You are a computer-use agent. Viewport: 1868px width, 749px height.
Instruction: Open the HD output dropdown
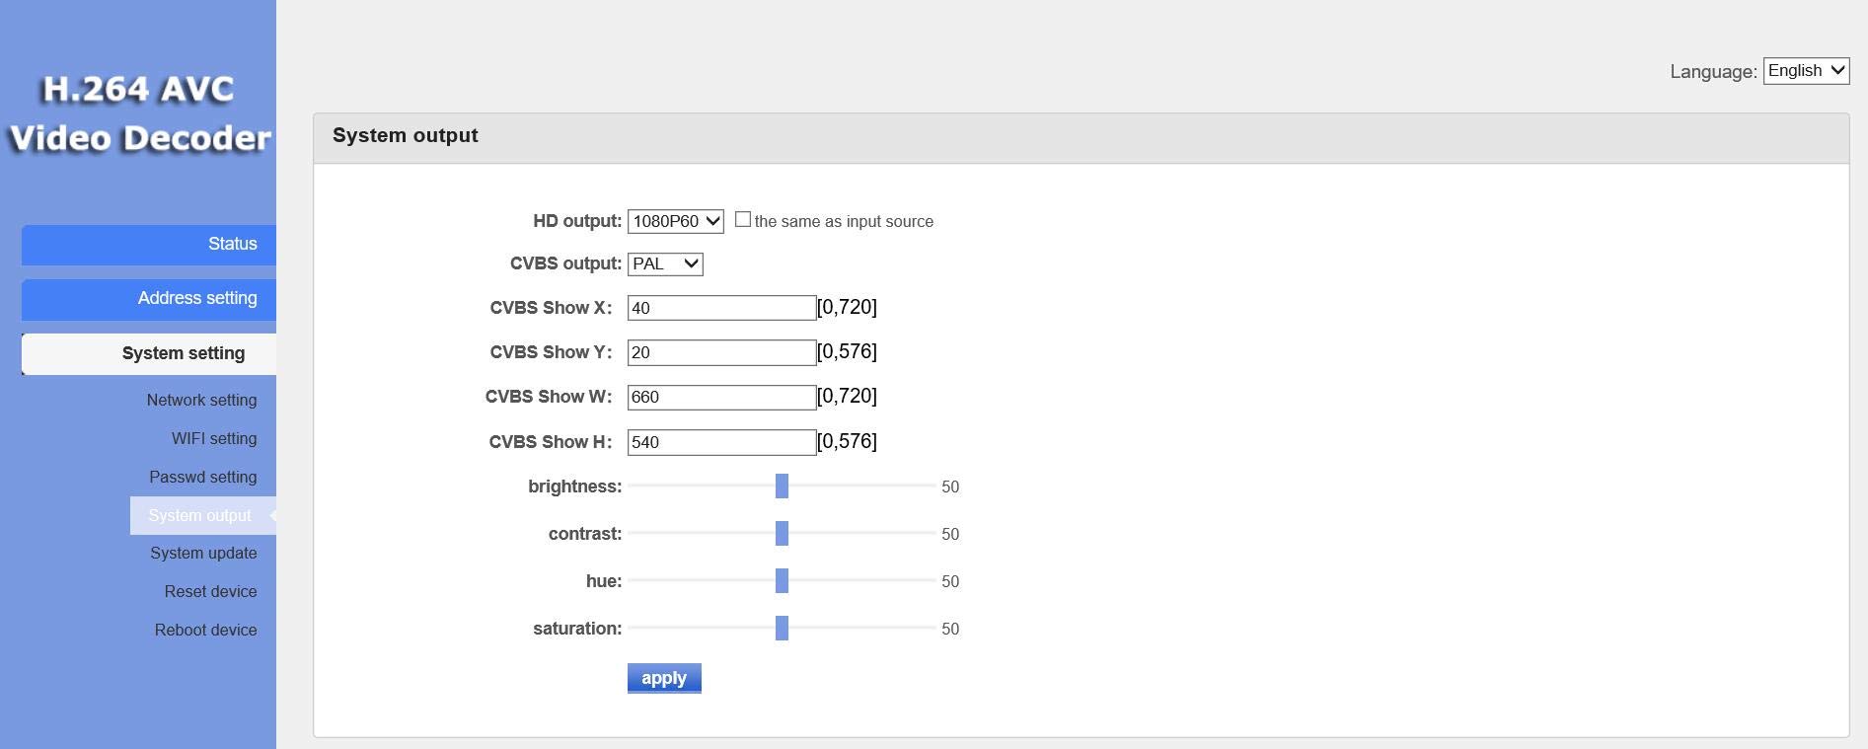click(675, 221)
